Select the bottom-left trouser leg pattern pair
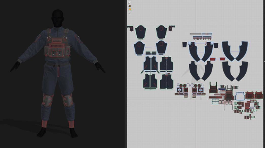Viewport: 265px width, 148px height. pyautogui.click(x=201, y=71)
